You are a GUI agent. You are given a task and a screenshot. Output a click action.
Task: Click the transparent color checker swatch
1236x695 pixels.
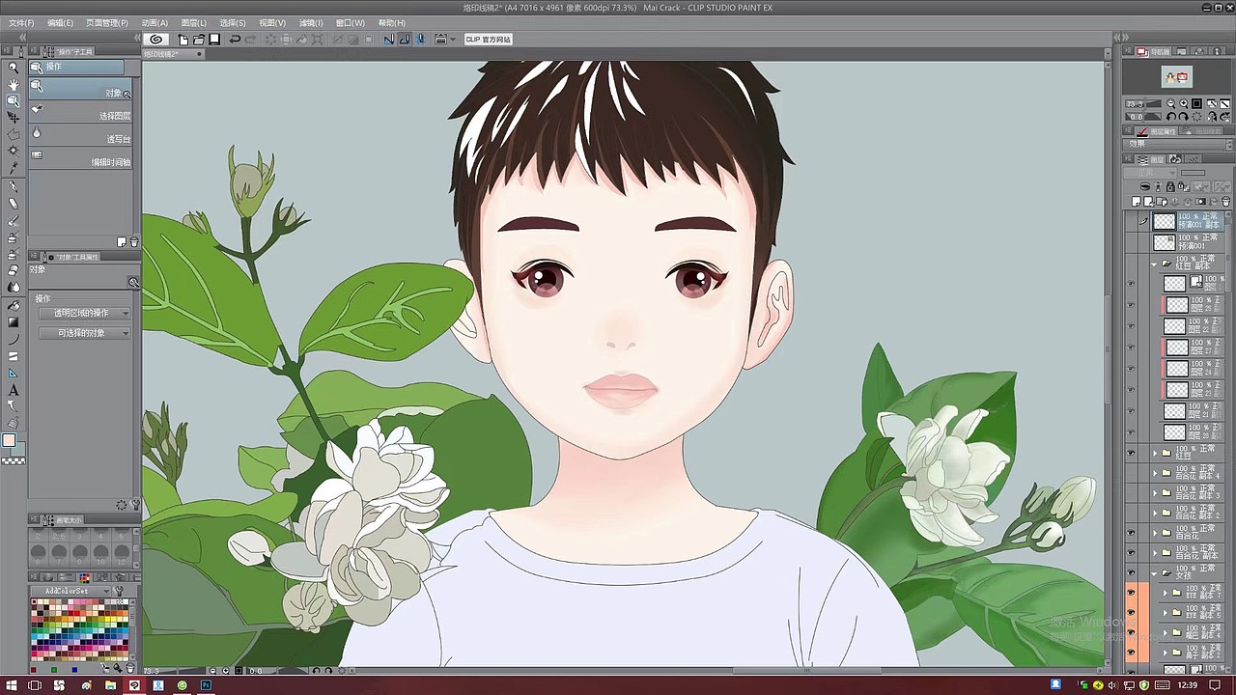point(14,460)
